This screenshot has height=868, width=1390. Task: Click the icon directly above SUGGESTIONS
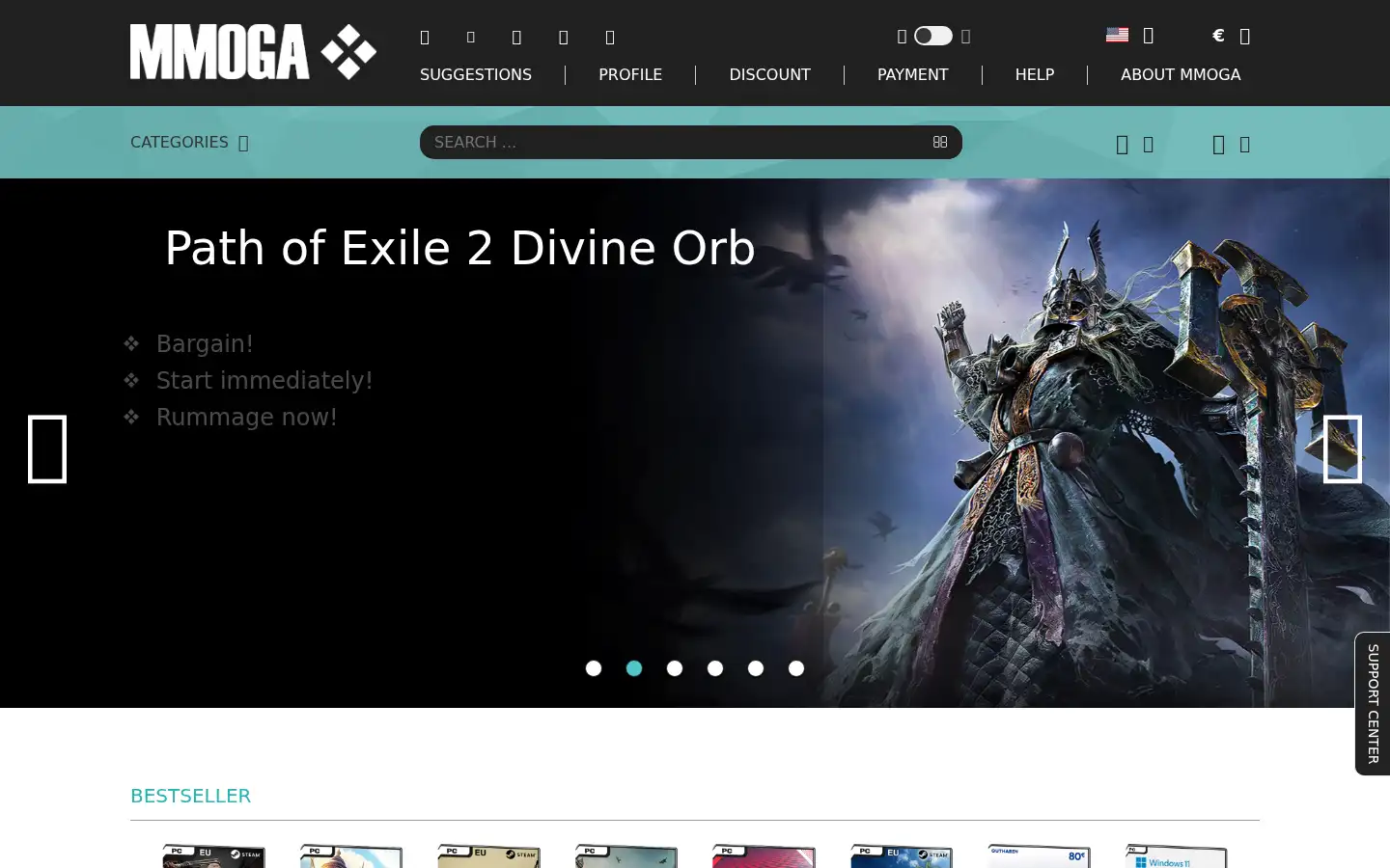coord(425,38)
